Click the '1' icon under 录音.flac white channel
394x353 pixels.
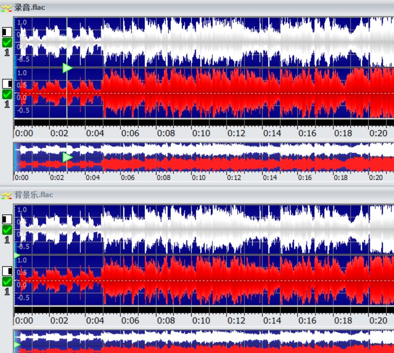[7, 53]
